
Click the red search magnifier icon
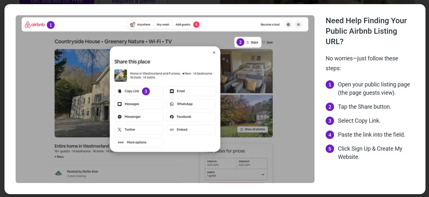tap(196, 24)
